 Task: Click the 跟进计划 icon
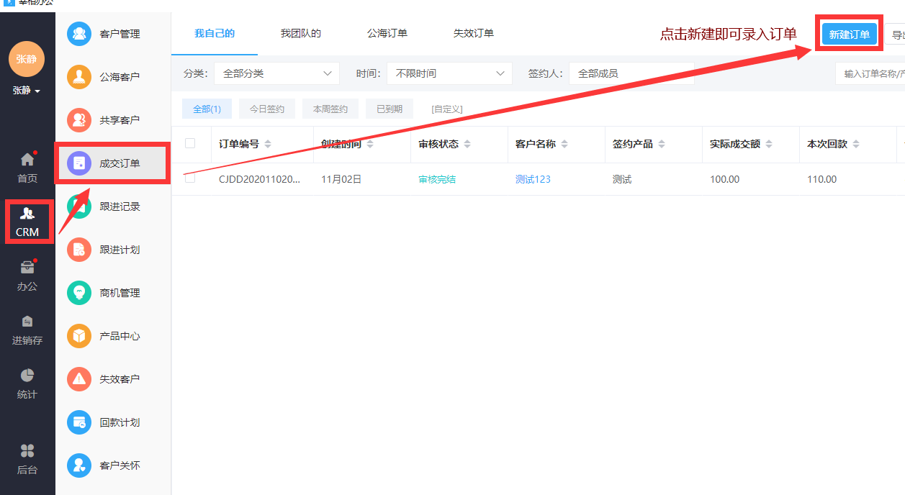(x=79, y=250)
